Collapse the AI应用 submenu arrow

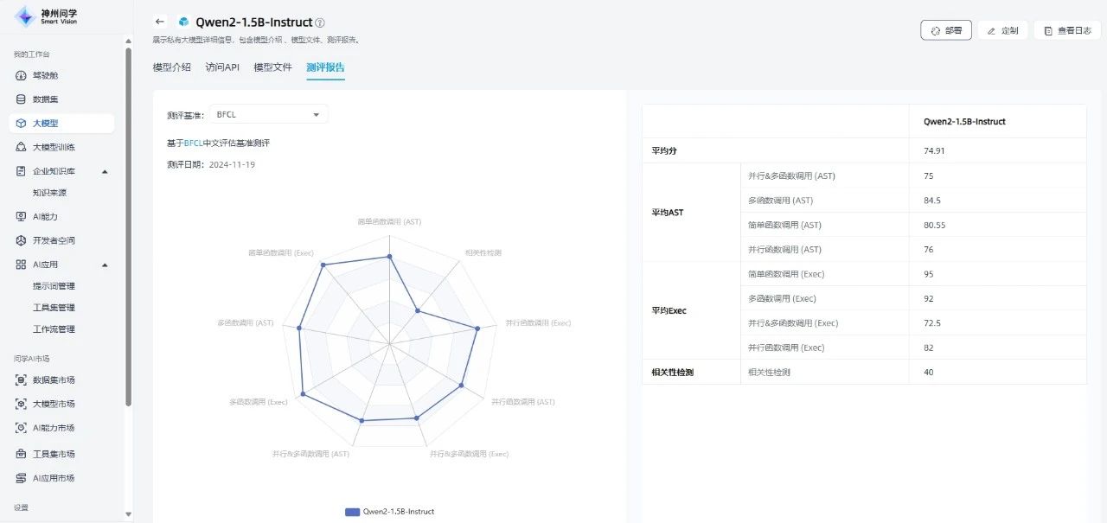click(105, 265)
